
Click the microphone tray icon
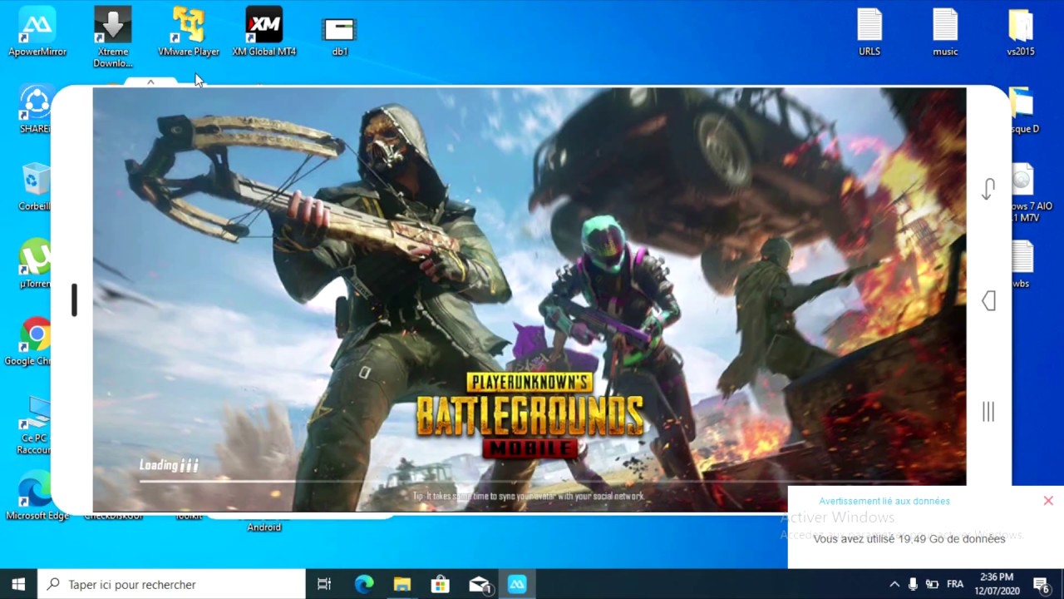[x=913, y=584]
